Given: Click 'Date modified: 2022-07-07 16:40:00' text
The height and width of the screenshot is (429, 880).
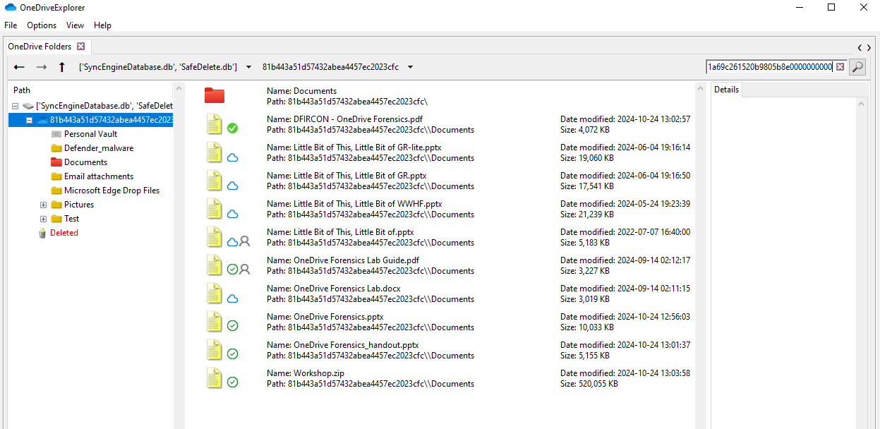Looking at the screenshot, I should coord(625,232).
